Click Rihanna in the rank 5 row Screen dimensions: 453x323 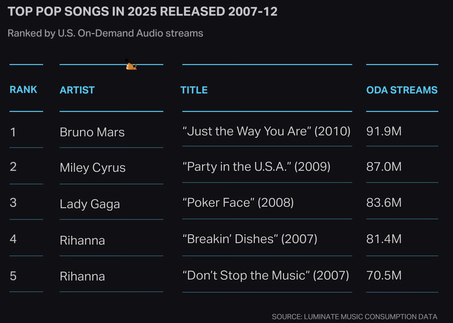(x=82, y=276)
